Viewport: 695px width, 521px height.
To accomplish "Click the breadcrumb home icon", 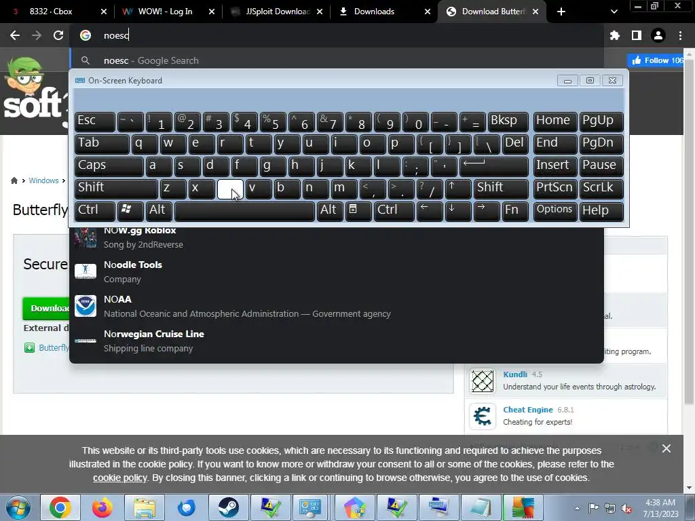I will coord(14,180).
